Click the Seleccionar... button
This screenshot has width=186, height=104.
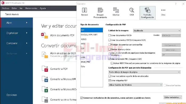171,50
